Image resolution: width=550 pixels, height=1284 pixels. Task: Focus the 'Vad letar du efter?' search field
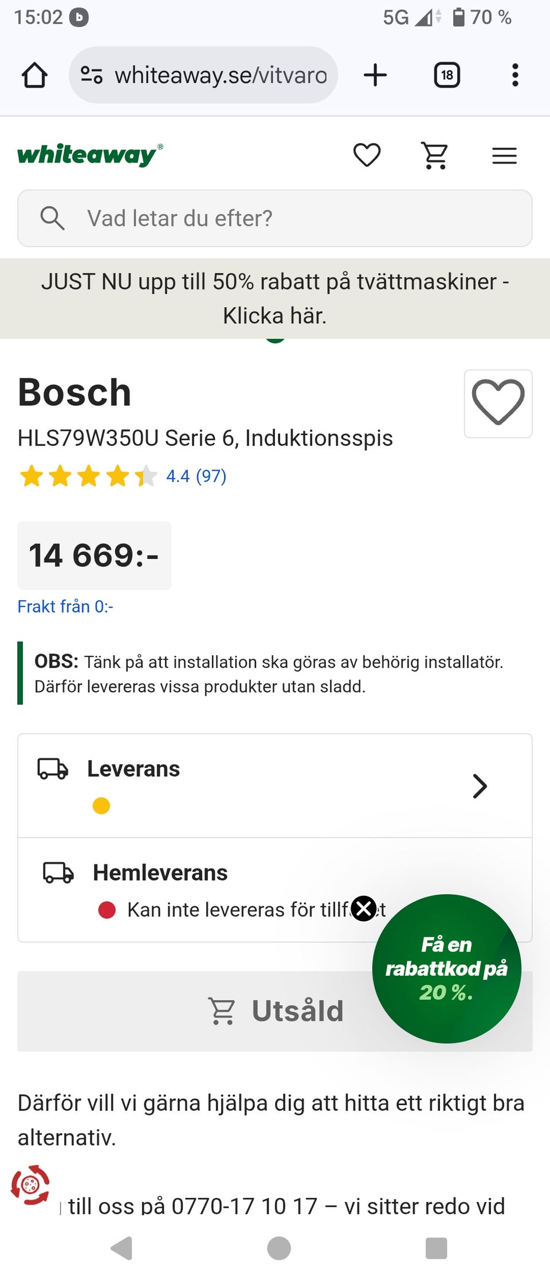point(275,218)
